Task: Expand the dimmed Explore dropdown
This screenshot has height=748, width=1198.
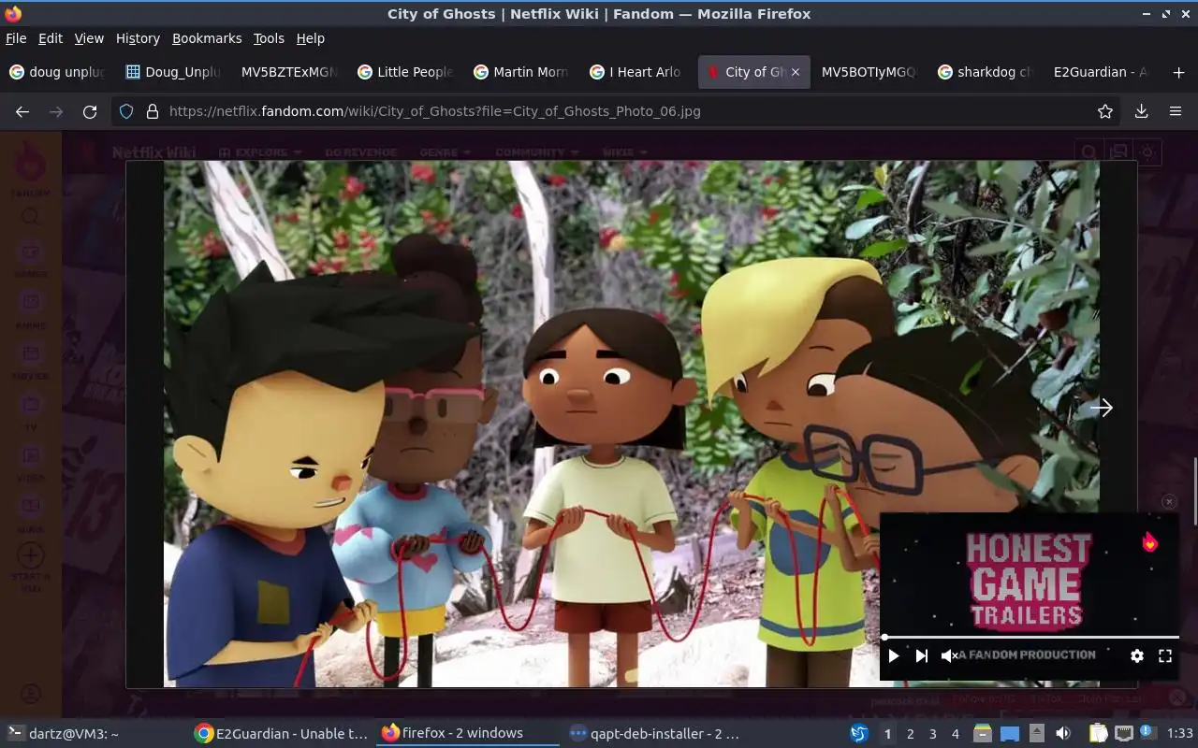Action: point(260,151)
